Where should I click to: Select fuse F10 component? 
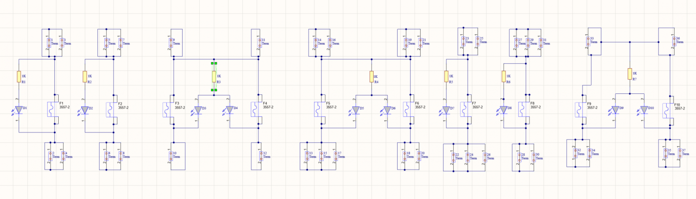(x=668, y=109)
